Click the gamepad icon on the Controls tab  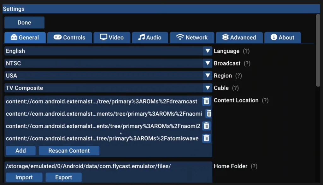[x=57, y=37]
